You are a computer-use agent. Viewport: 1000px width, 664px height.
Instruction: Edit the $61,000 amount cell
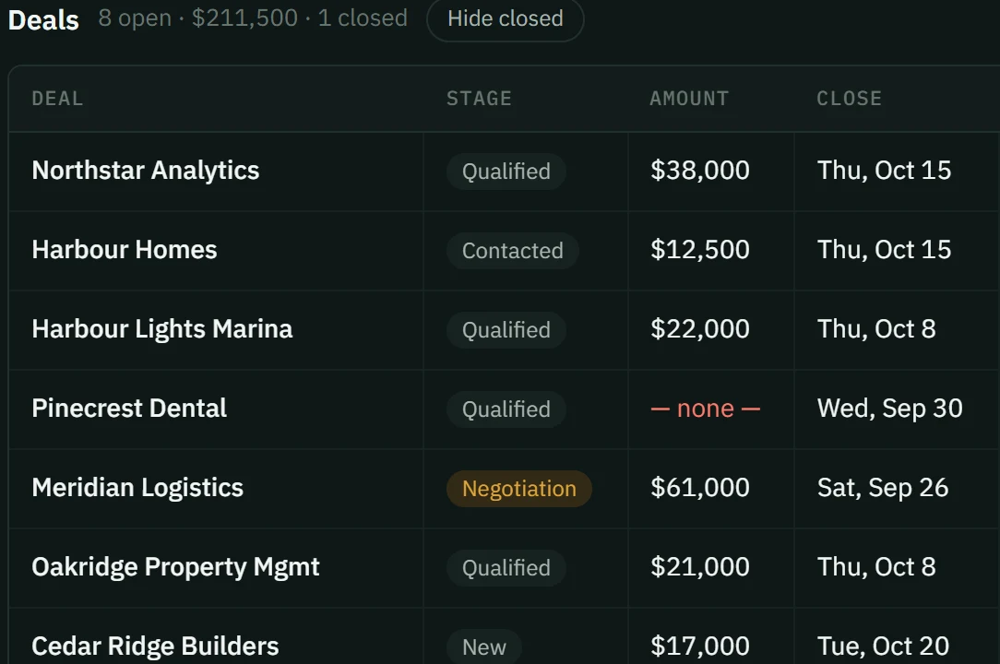point(699,488)
